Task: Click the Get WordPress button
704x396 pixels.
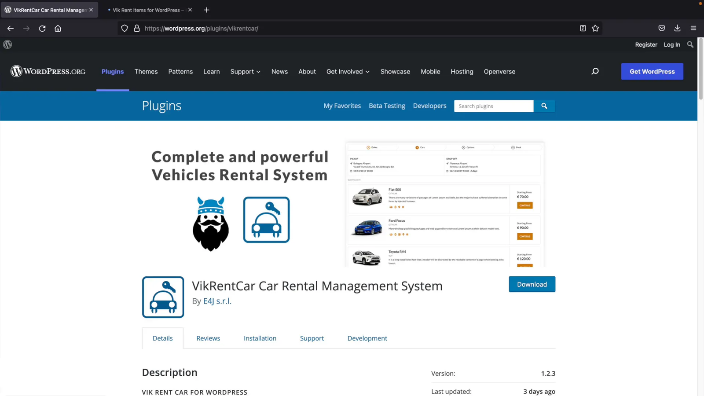Action: coord(652,71)
